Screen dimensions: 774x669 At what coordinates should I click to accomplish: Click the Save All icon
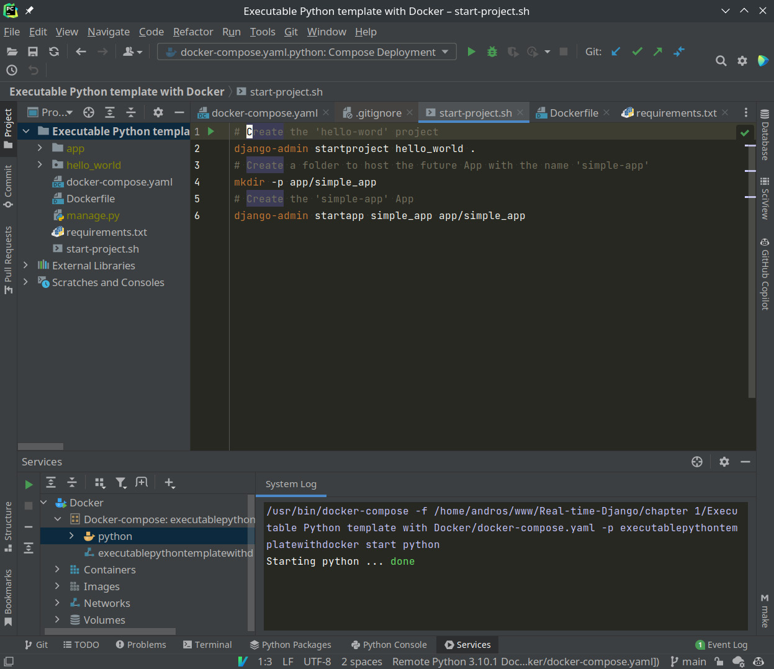33,52
